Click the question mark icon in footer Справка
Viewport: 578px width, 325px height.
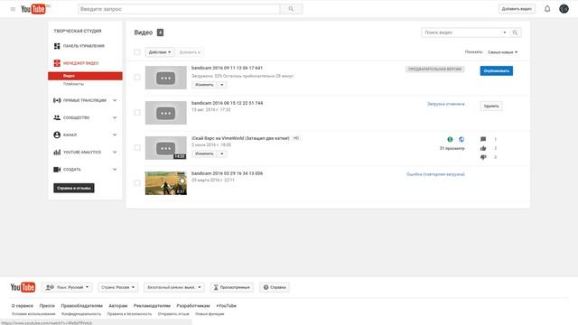click(x=266, y=287)
